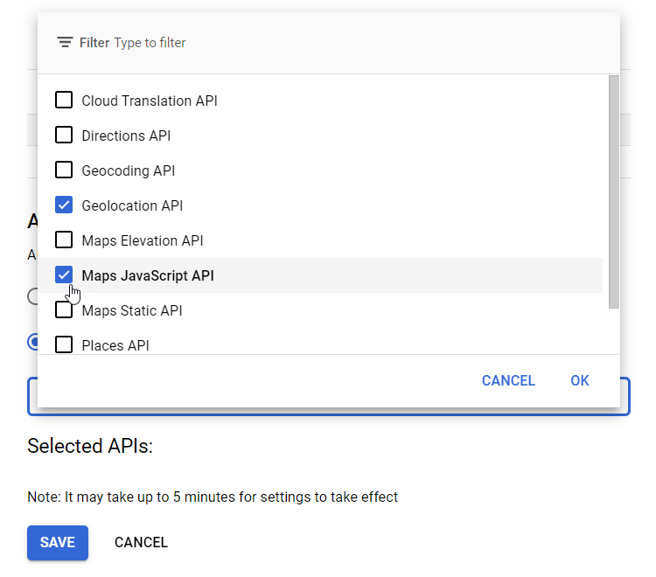Check the Cloud Translation API checkbox
This screenshot has width=656, height=577.
click(x=64, y=100)
